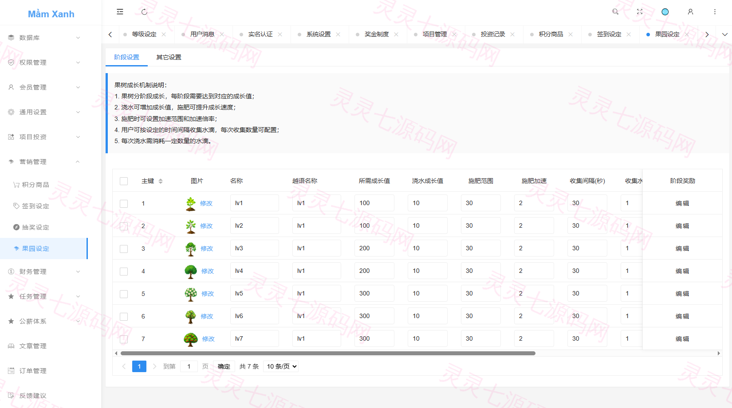Open the 10 条/页 page size dropdown

coord(281,366)
